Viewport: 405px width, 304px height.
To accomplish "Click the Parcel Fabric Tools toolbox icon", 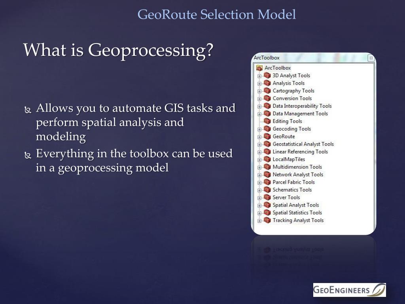I will (267, 182).
